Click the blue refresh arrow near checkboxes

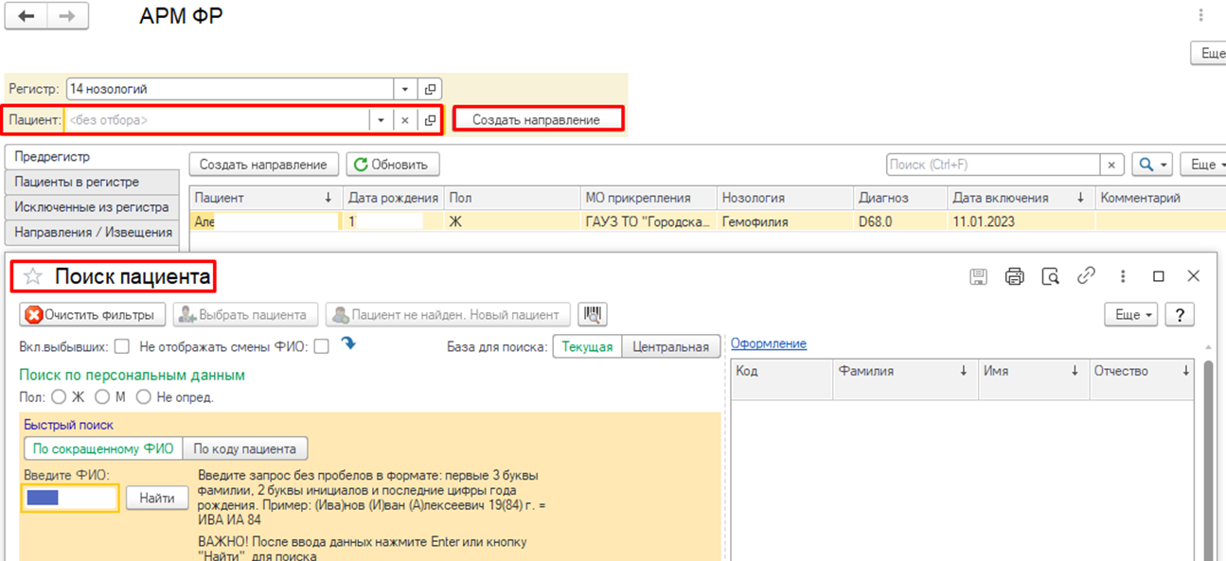pos(348,344)
